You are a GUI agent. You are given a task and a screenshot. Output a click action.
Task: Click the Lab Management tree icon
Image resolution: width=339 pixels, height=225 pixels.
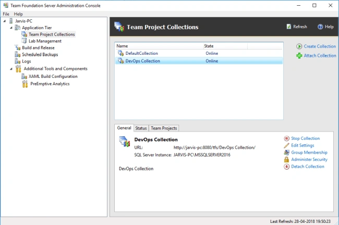pos(24,41)
